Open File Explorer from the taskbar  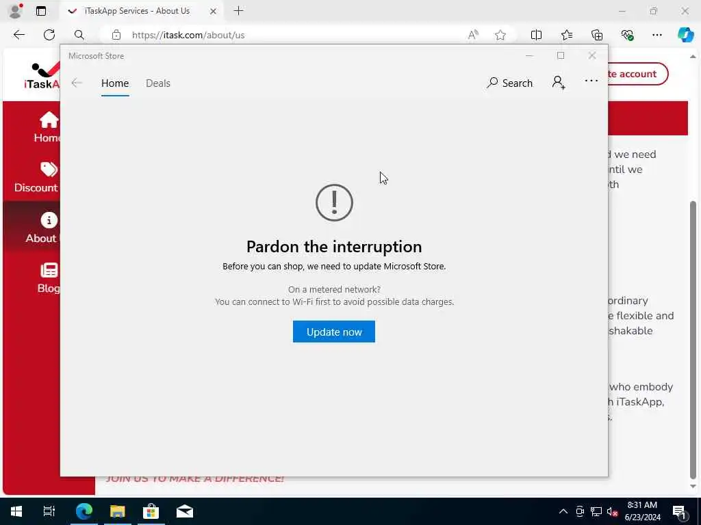click(117, 511)
